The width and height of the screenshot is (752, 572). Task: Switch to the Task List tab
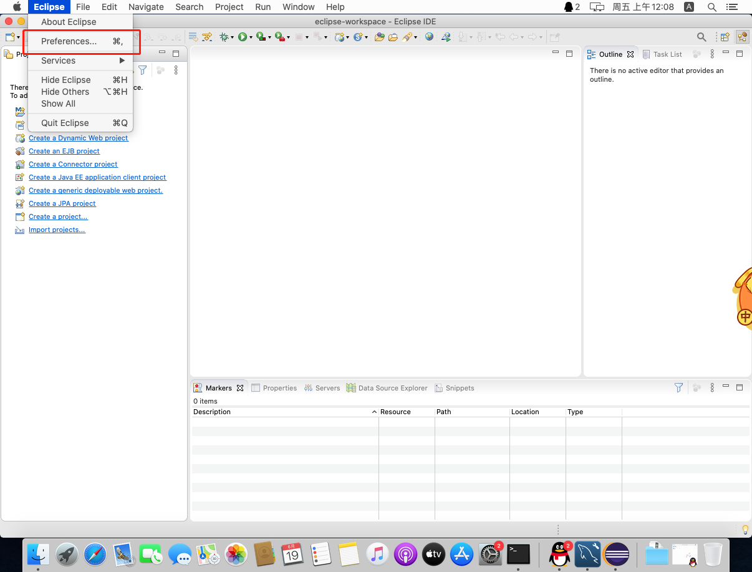662,54
